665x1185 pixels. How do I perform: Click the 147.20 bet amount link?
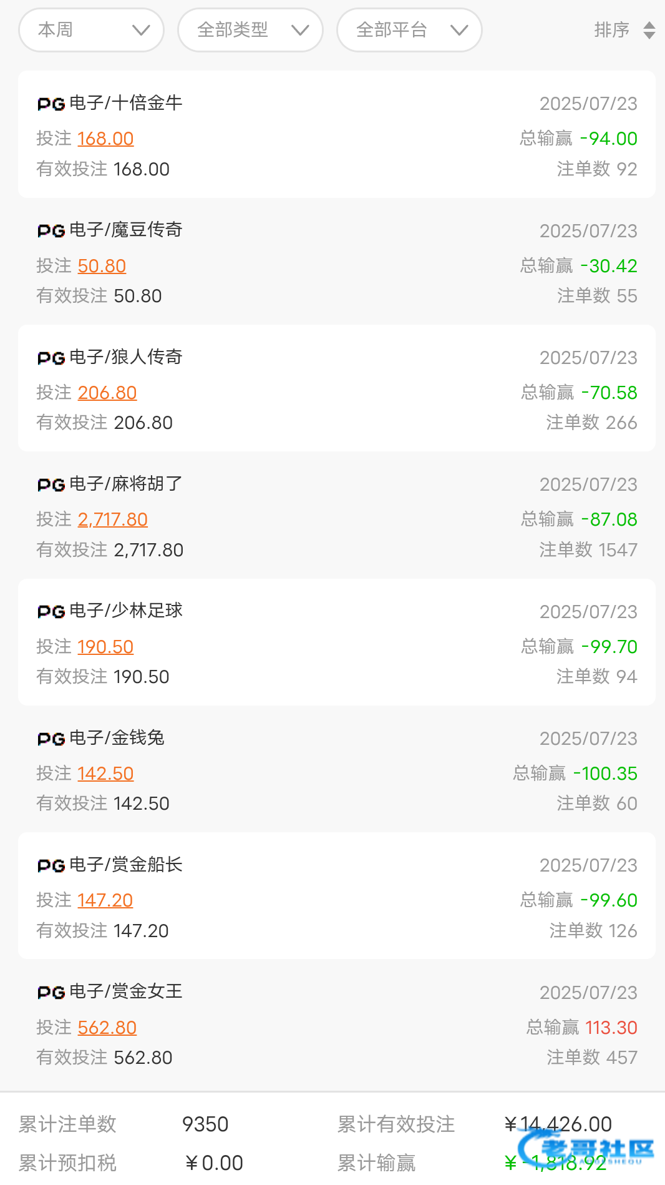coord(105,900)
